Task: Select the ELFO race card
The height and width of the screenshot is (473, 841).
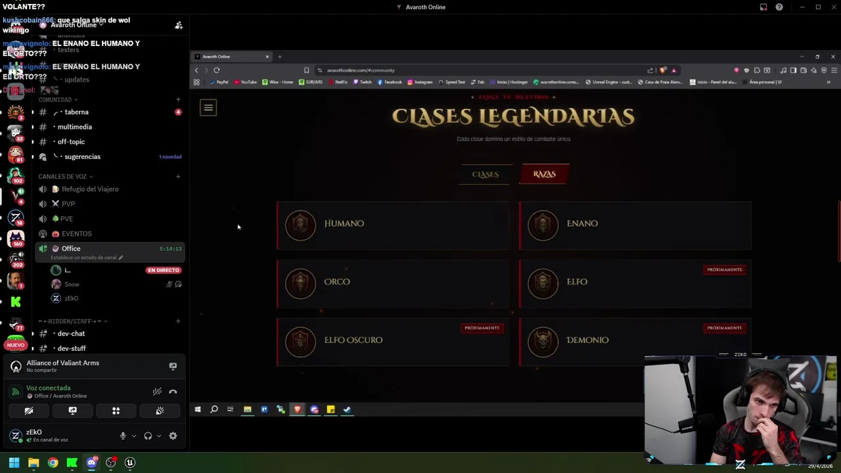Action: coord(635,284)
